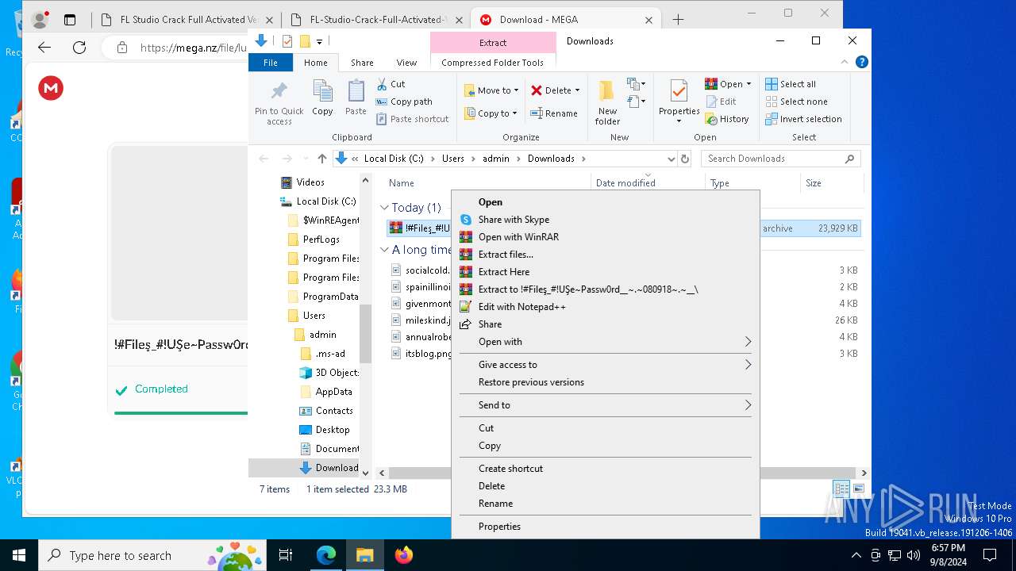Viewport: 1016px width, 571px height.
Task: Click Edit in the Open group
Action: click(720, 102)
